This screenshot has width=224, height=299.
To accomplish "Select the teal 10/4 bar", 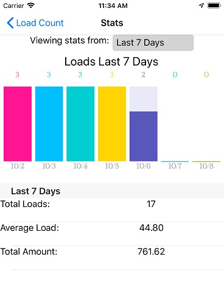I will 80,124.
